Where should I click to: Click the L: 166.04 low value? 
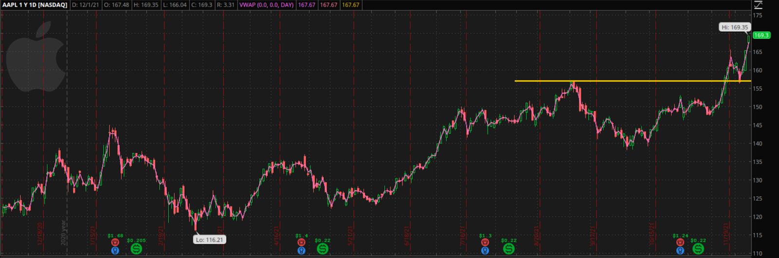175,5
